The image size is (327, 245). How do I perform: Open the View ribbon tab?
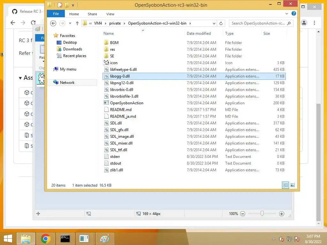click(110, 14)
